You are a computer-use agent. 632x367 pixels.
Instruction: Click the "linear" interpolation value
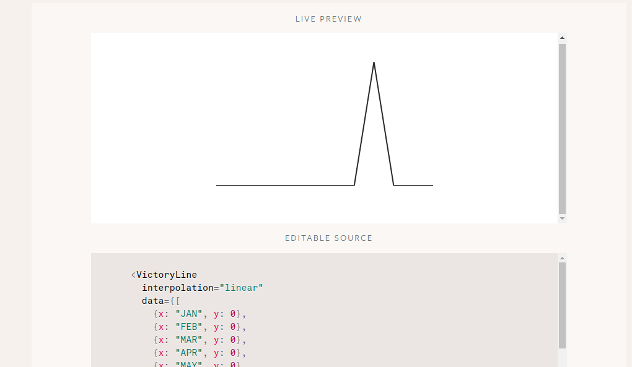tap(241, 288)
